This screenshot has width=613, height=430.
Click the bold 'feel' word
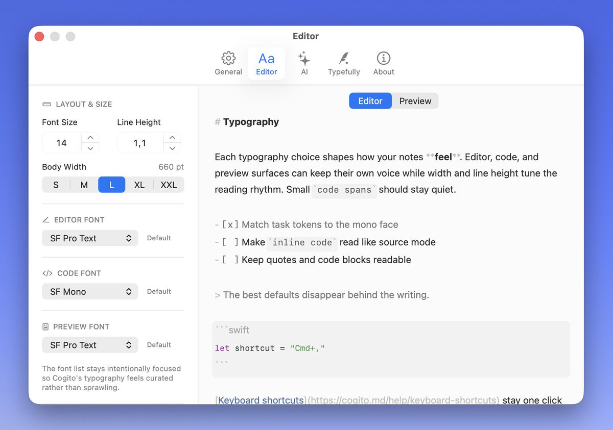coord(443,157)
